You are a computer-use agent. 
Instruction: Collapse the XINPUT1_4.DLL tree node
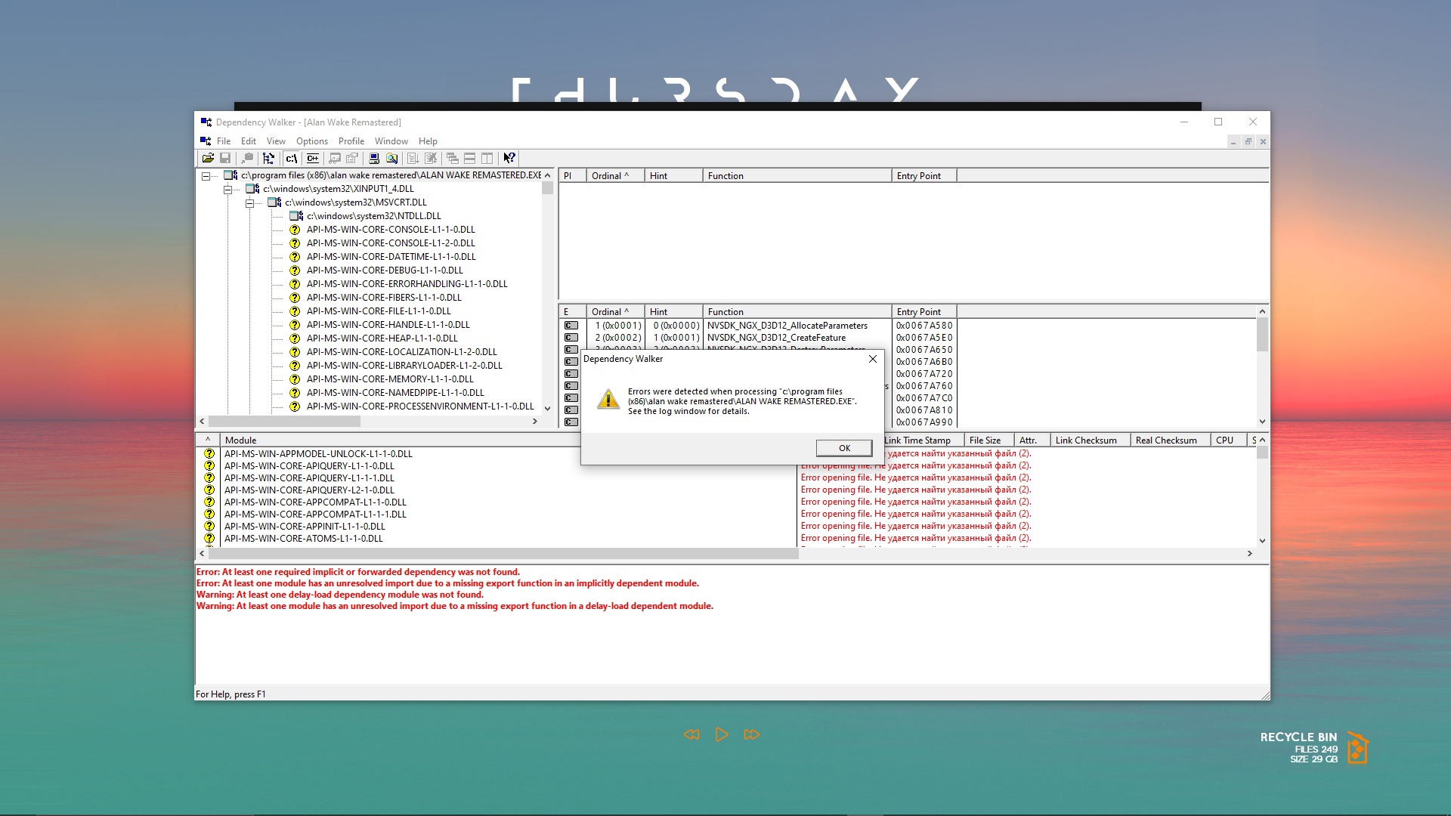coord(227,190)
